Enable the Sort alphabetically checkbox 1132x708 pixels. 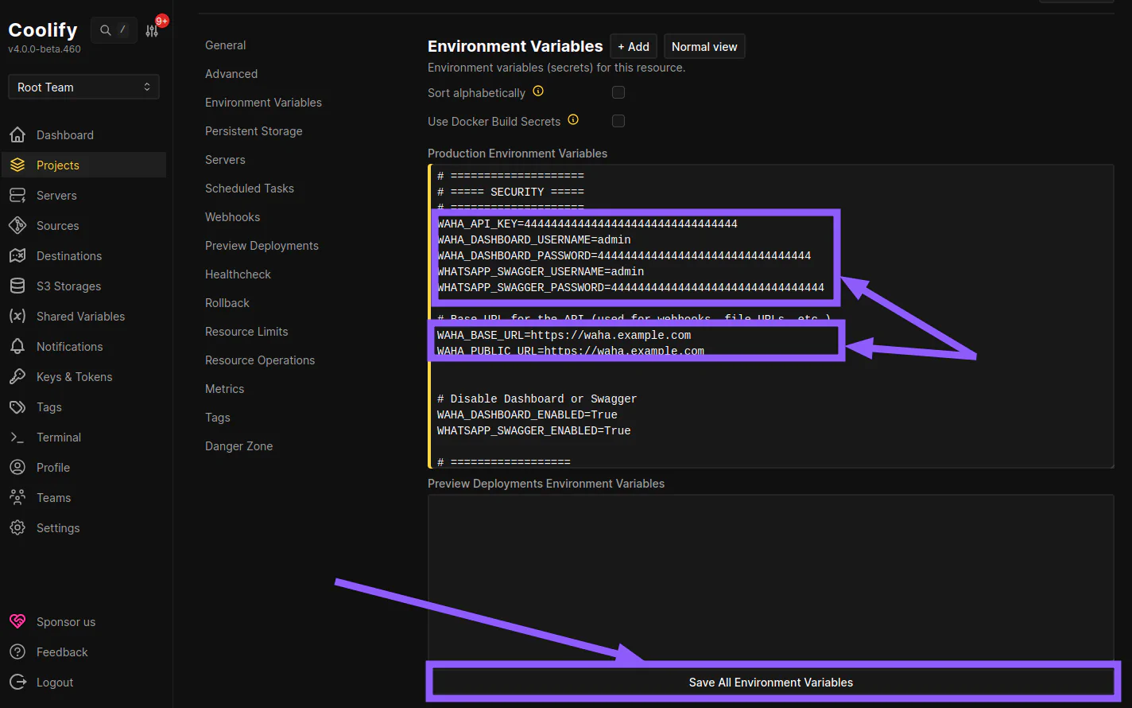coord(618,91)
